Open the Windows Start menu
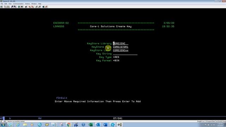 (3, 125)
